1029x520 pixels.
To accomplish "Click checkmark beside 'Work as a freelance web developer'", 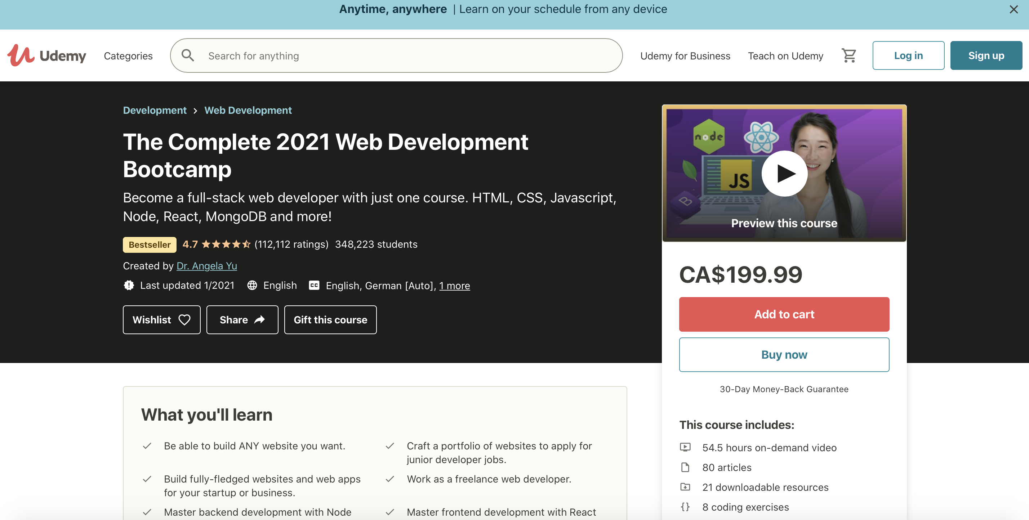I will 390,479.
